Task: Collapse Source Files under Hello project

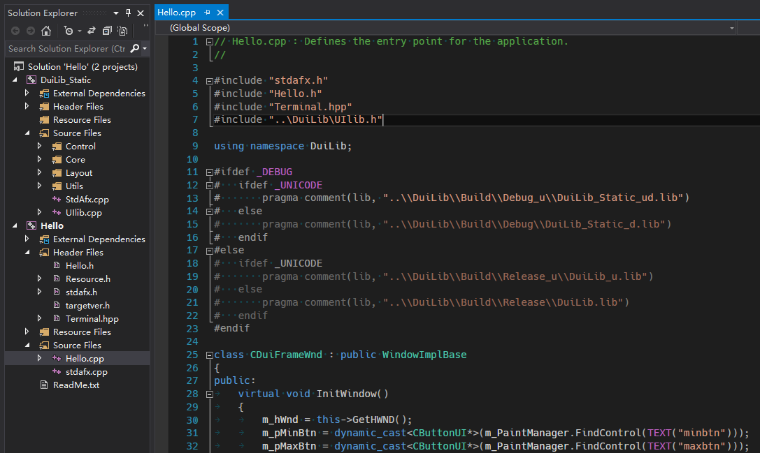Action: pos(27,345)
